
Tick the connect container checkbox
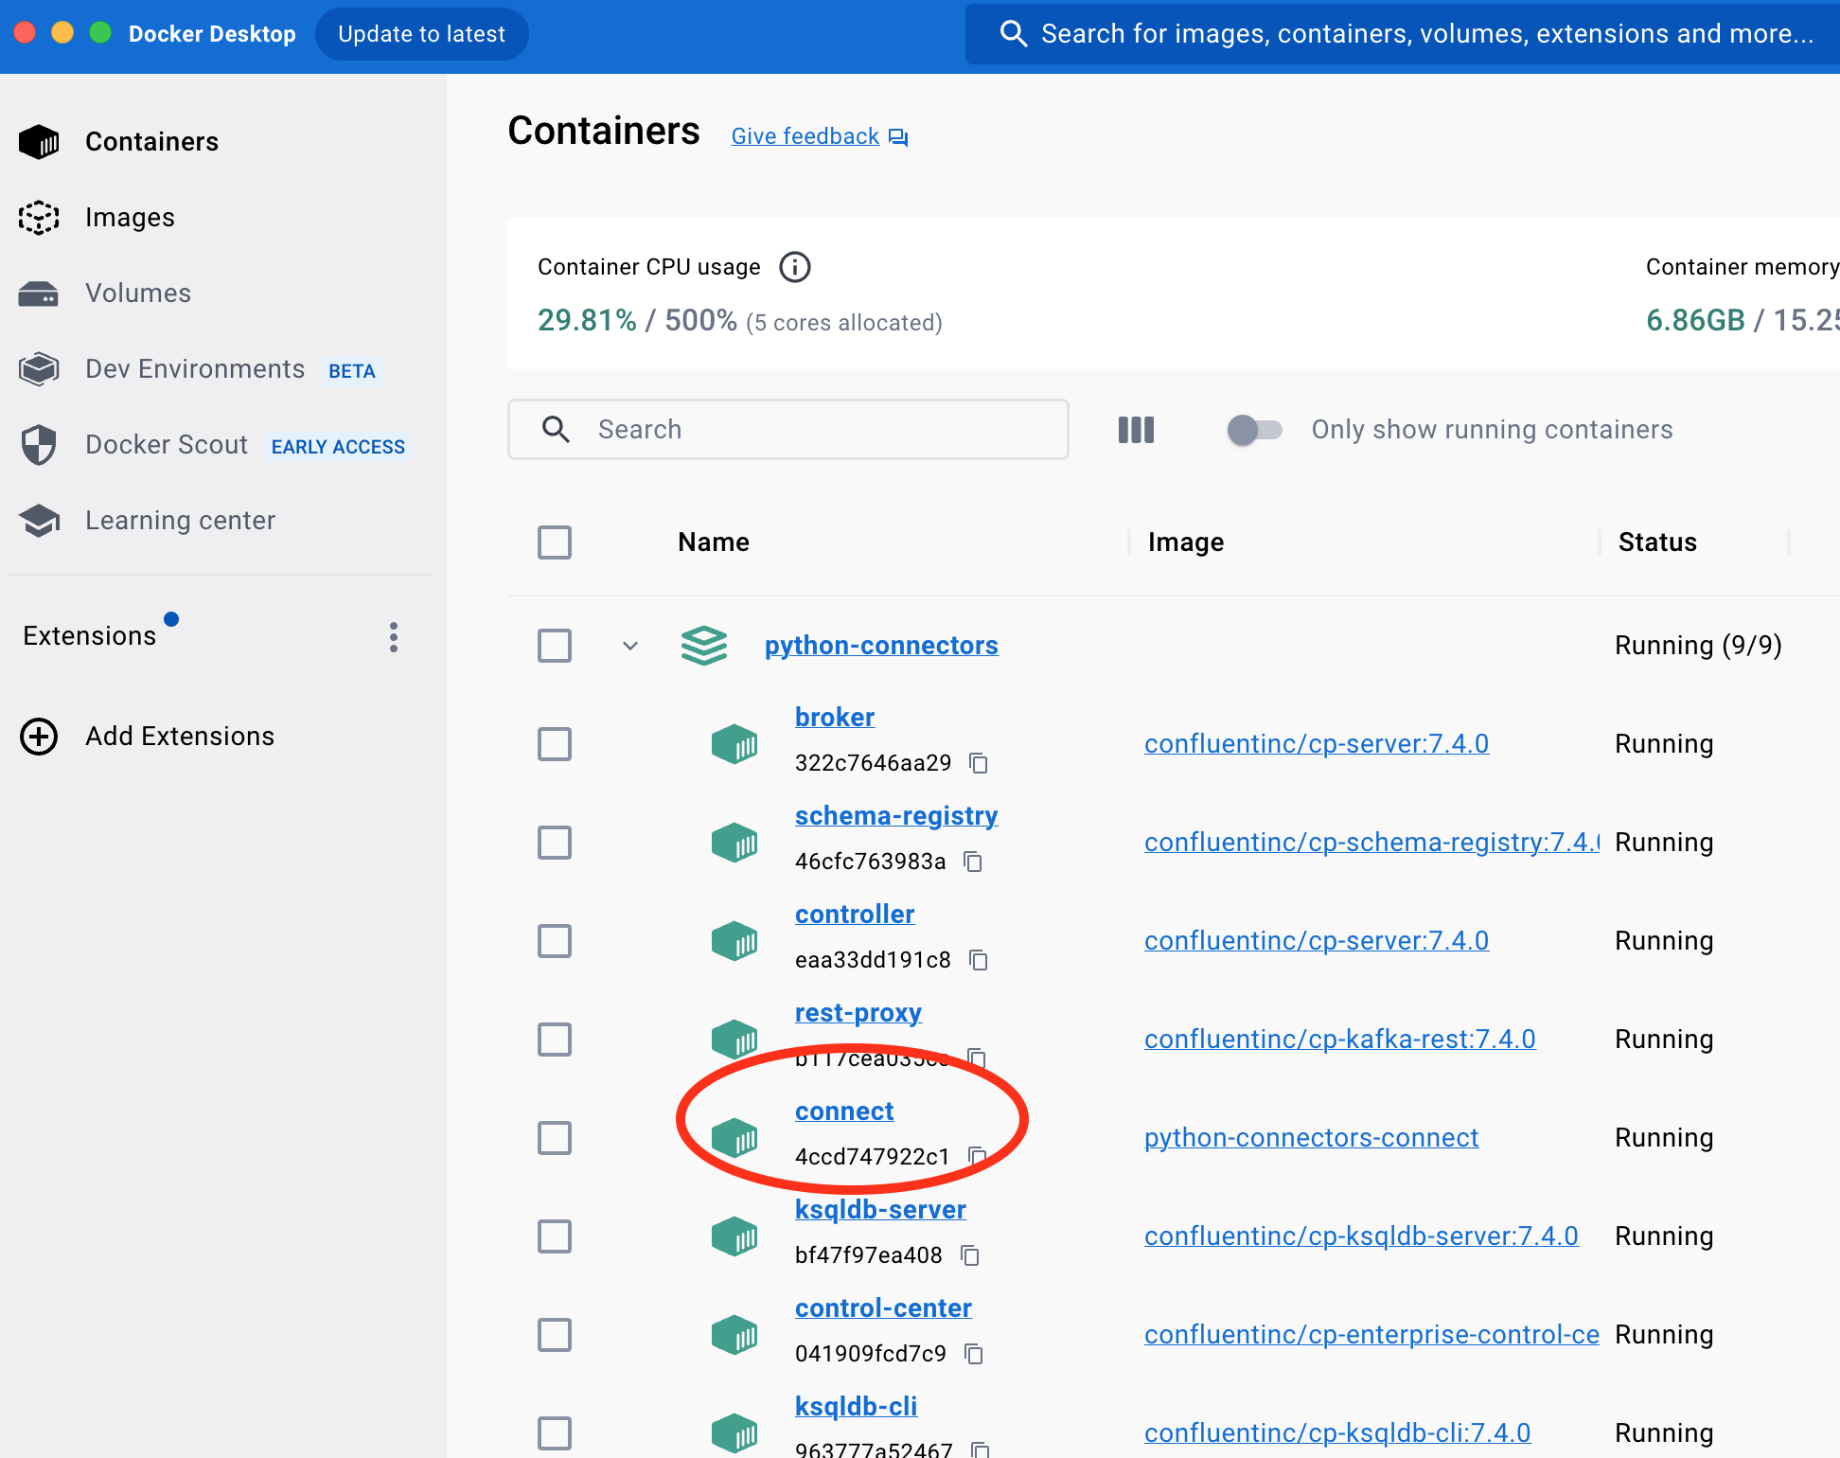(555, 1138)
